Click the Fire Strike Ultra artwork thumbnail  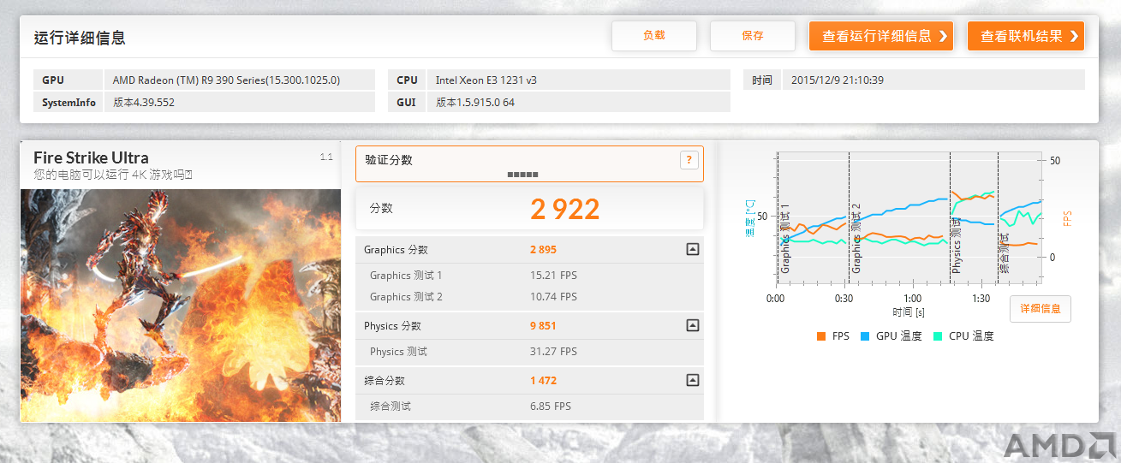180,306
